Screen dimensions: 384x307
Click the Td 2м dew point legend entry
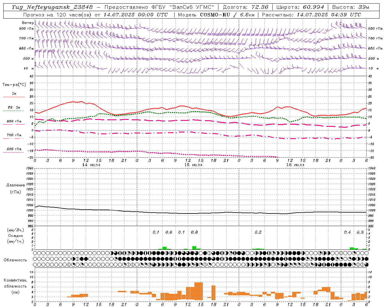tap(14, 109)
